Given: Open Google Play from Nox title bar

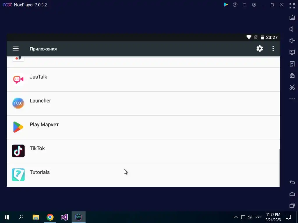Looking at the screenshot, I should [x=226, y=5].
